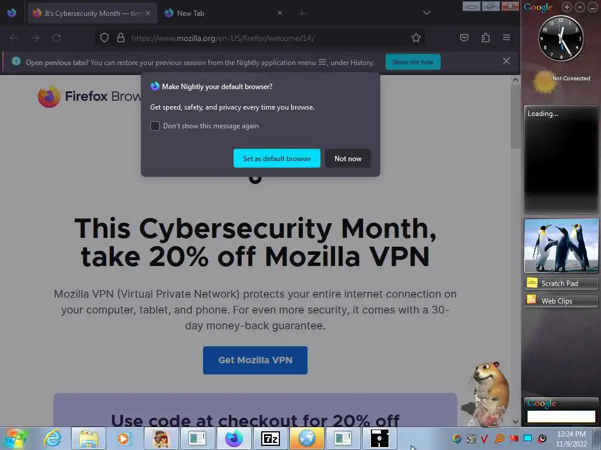Image resolution: width=601 pixels, height=450 pixels.
Task: Bookmark this page with the star icon
Action: click(416, 37)
